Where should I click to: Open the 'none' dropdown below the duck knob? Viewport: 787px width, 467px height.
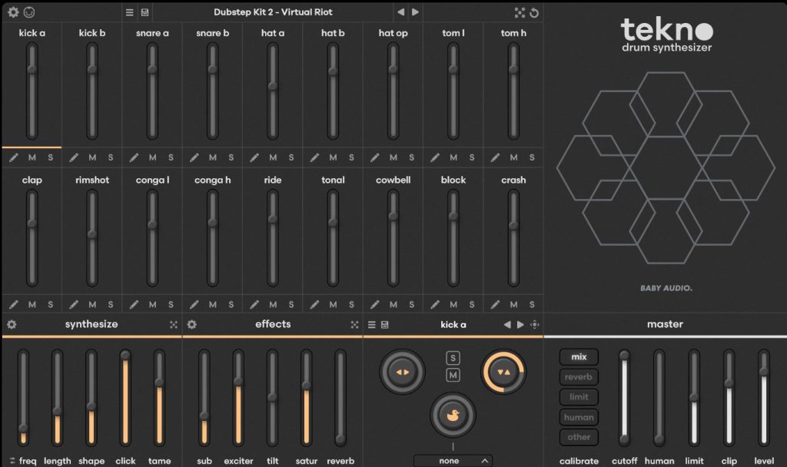tap(453, 461)
